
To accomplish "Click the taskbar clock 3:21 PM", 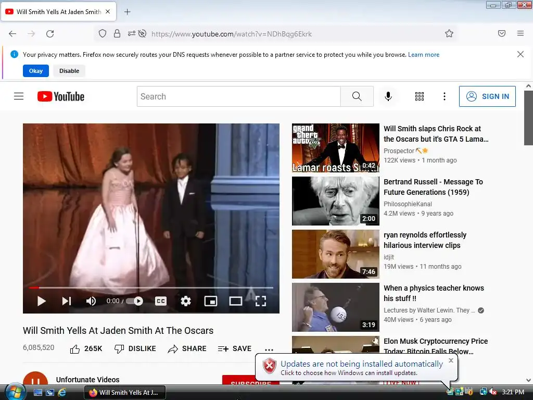I will [x=513, y=392].
